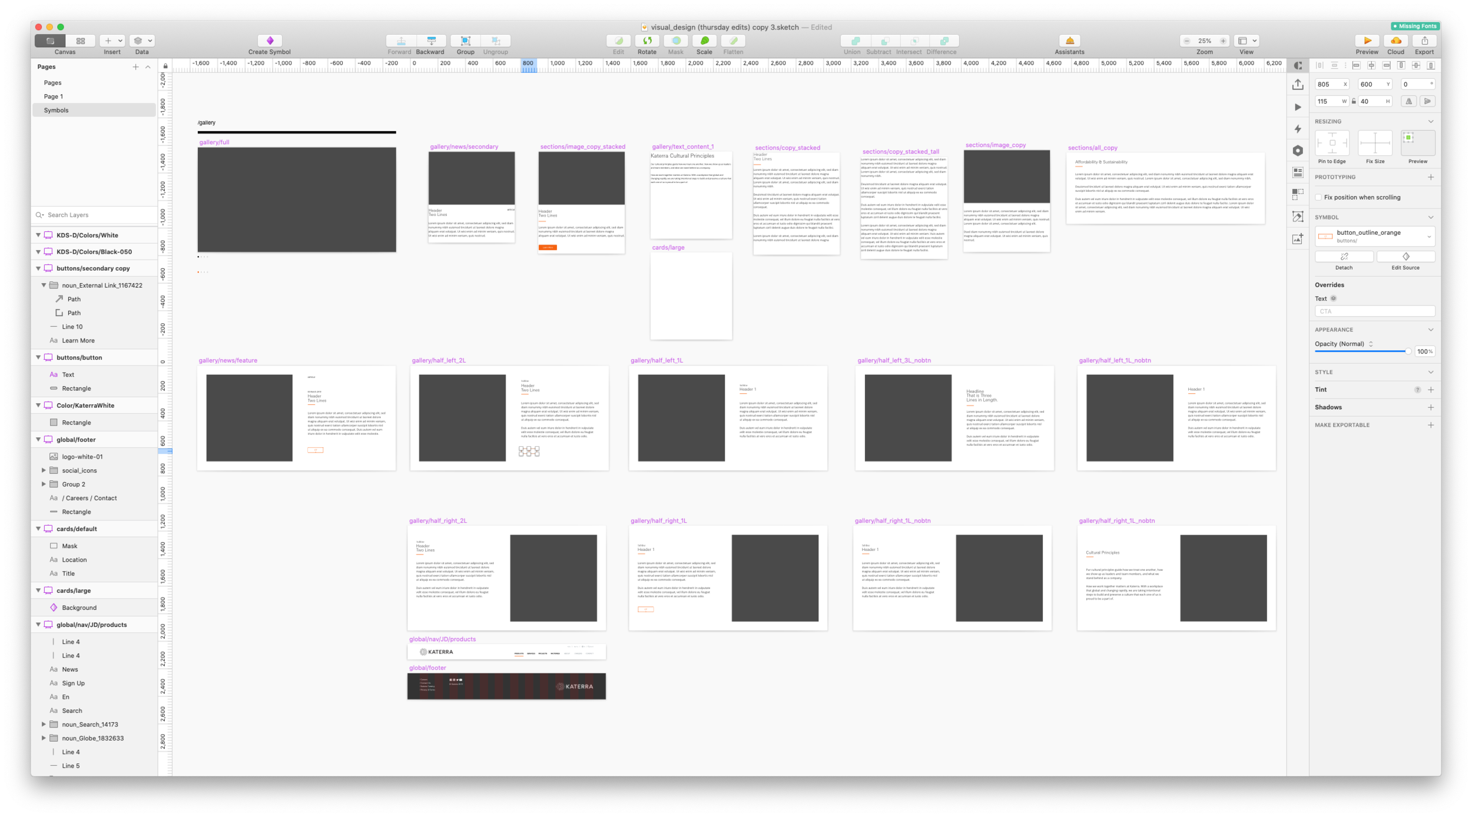Click the Detach symbol button
Screen dimensions: 1472x817
coord(1344,257)
